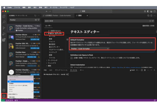
Task: Refresh the extensions marketplace list
Action: click(35, 16)
